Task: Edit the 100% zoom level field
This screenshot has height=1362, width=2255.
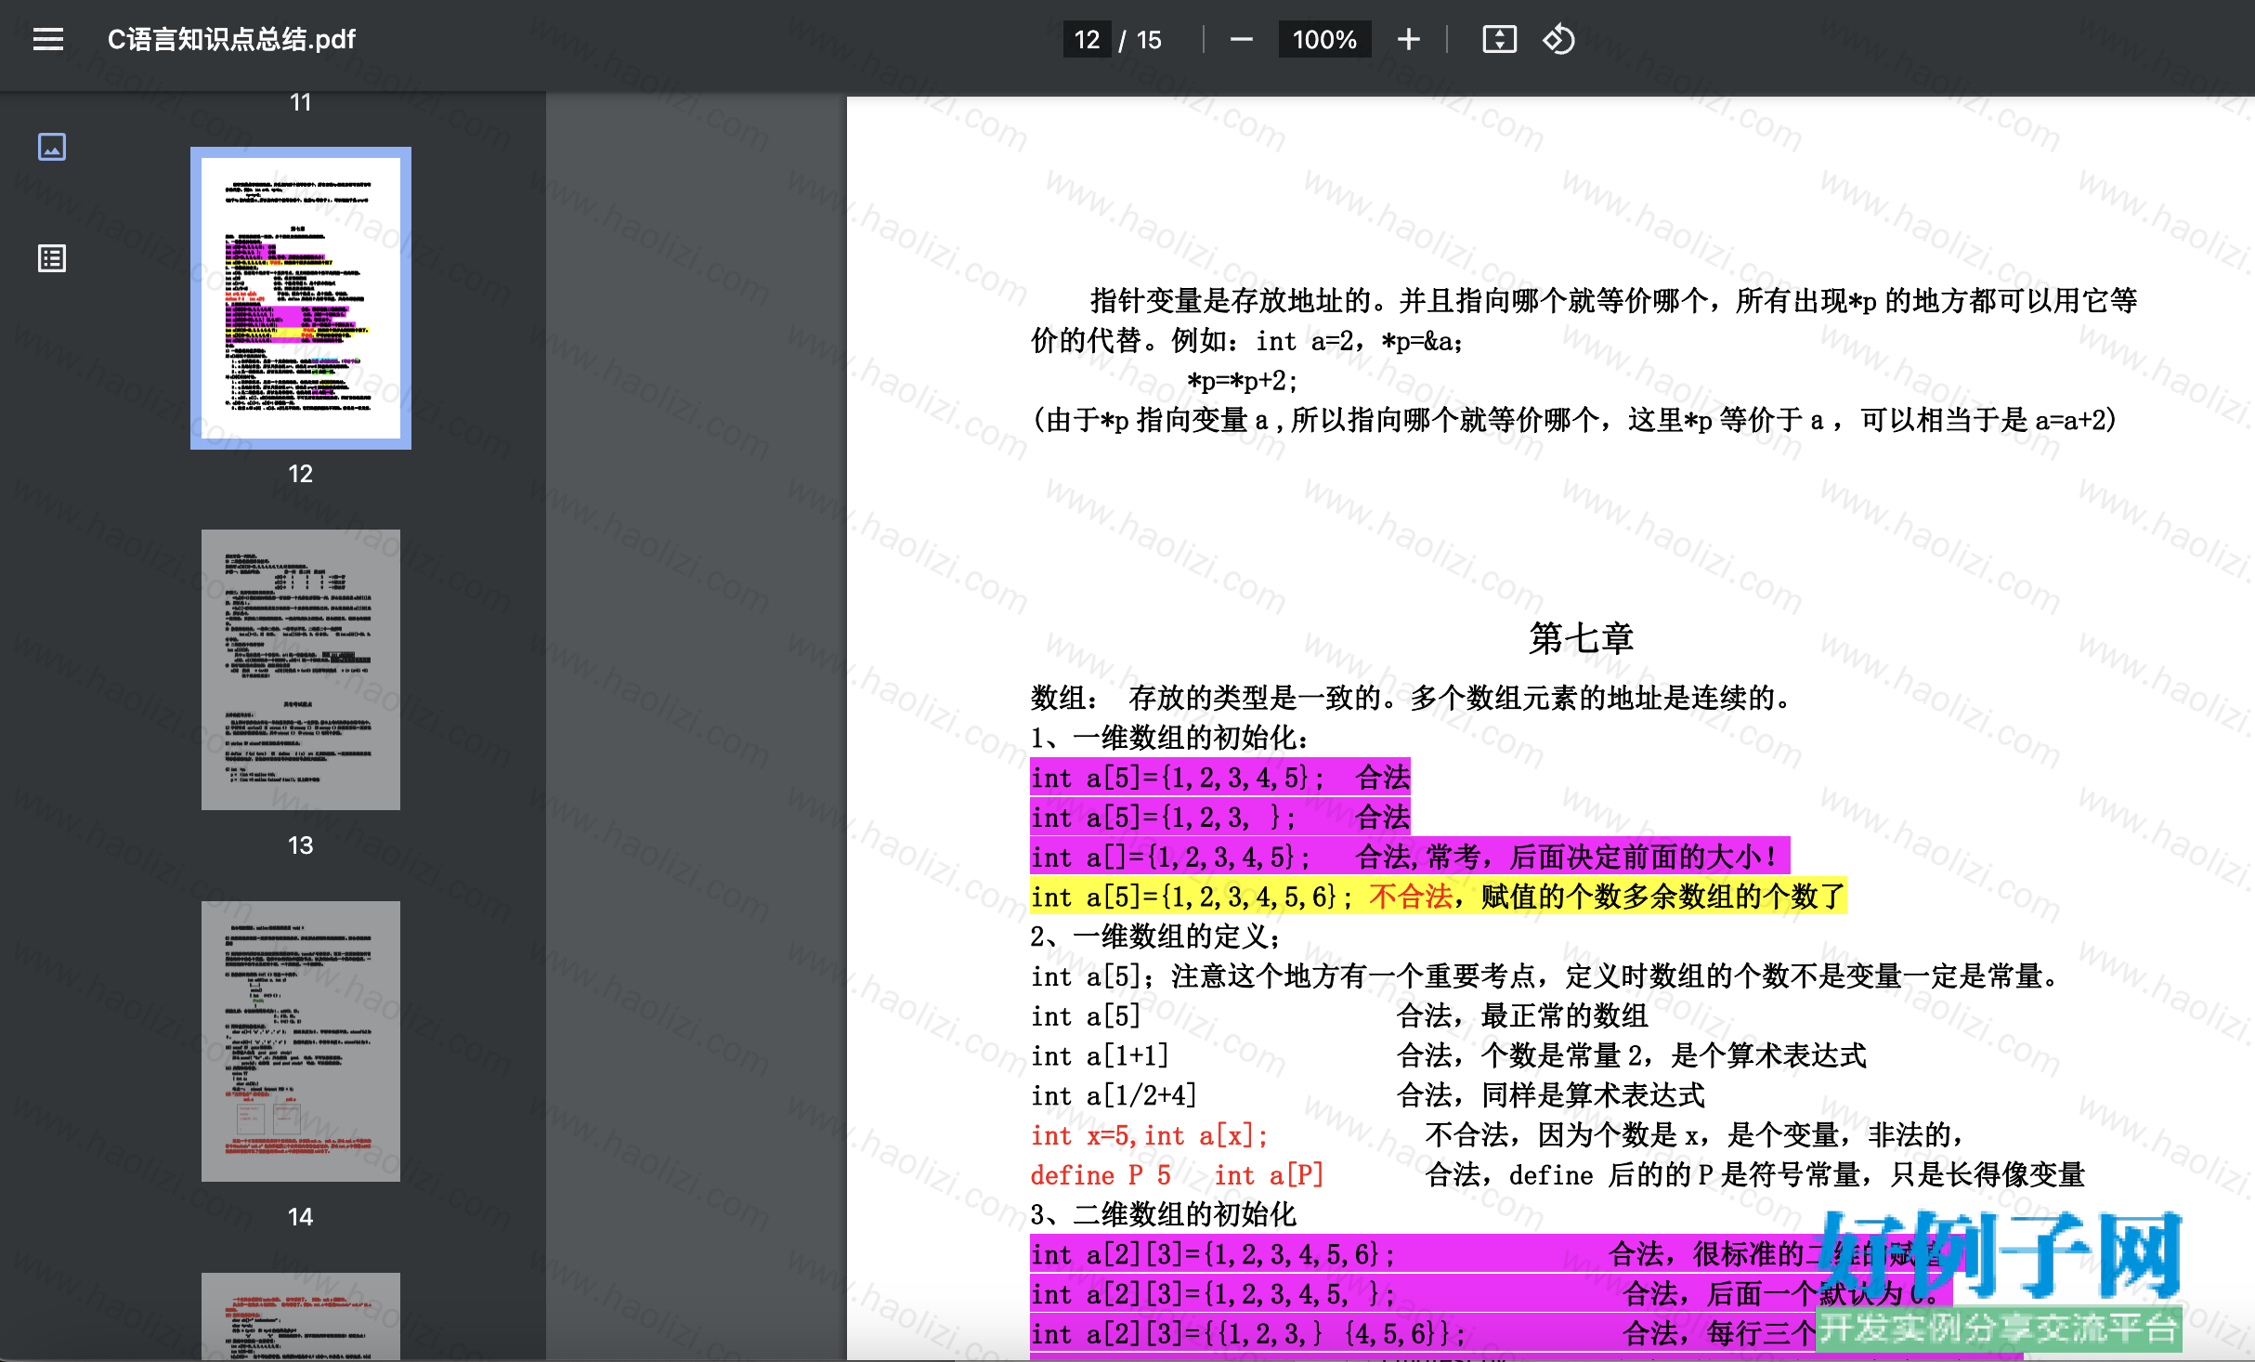Action: tap(1324, 39)
